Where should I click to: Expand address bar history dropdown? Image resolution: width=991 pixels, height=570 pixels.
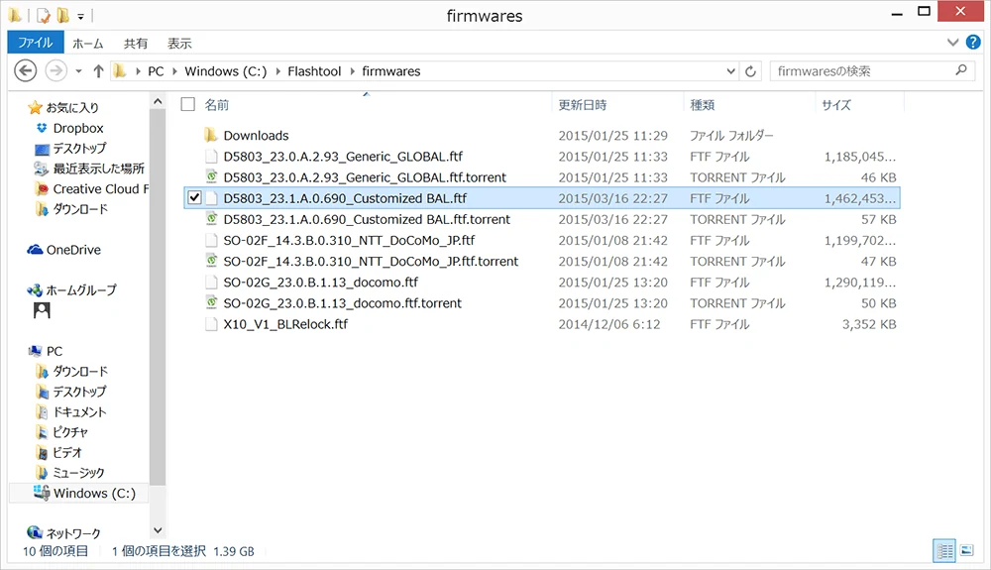point(730,71)
